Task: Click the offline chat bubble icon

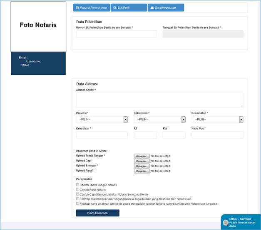Action: (x=225, y=222)
